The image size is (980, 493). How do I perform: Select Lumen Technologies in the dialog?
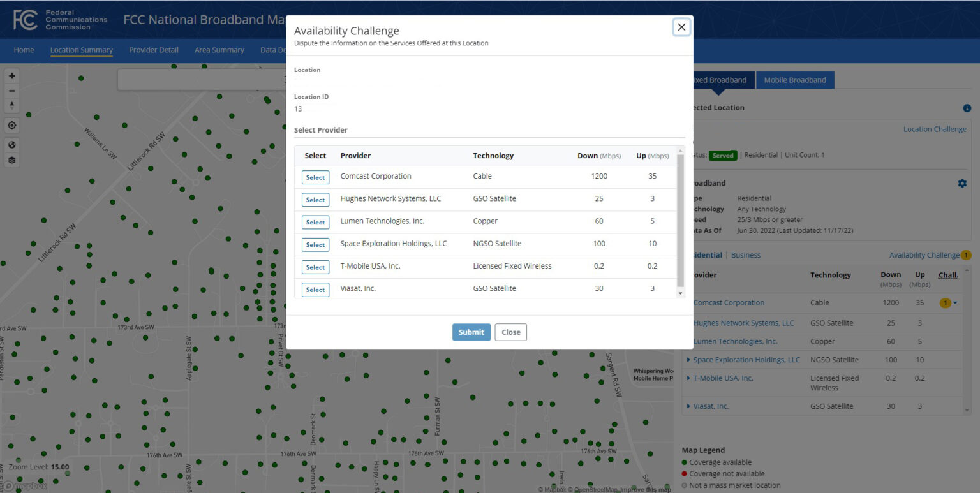tap(315, 222)
